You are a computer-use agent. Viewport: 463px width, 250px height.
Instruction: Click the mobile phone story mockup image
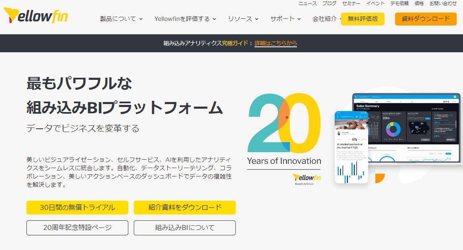pos(351,147)
